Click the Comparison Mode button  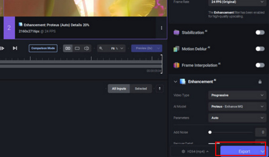[x=43, y=48]
